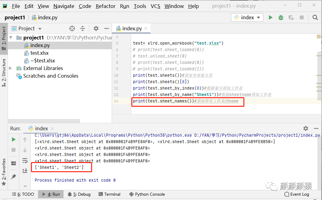Open Run panel settings gear
Image resolution: width=322 pixels, height=200 pixels.
click(305, 128)
